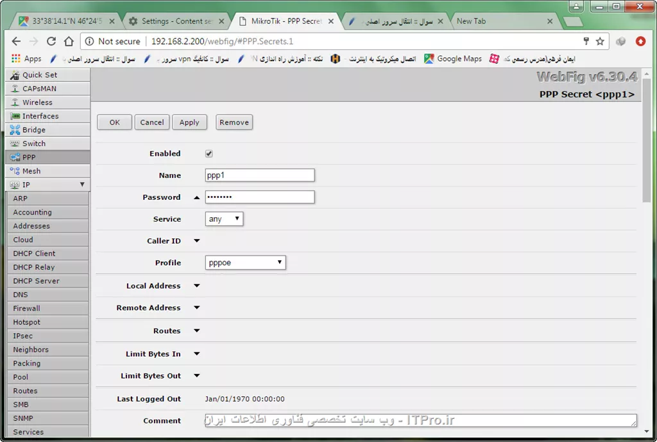
Task: Collapse the Password field arrow
Action: 196,197
